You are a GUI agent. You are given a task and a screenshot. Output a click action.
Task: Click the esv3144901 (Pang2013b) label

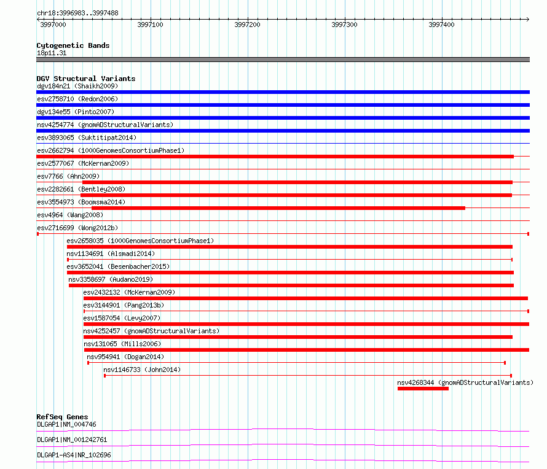pyautogui.click(x=124, y=305)
